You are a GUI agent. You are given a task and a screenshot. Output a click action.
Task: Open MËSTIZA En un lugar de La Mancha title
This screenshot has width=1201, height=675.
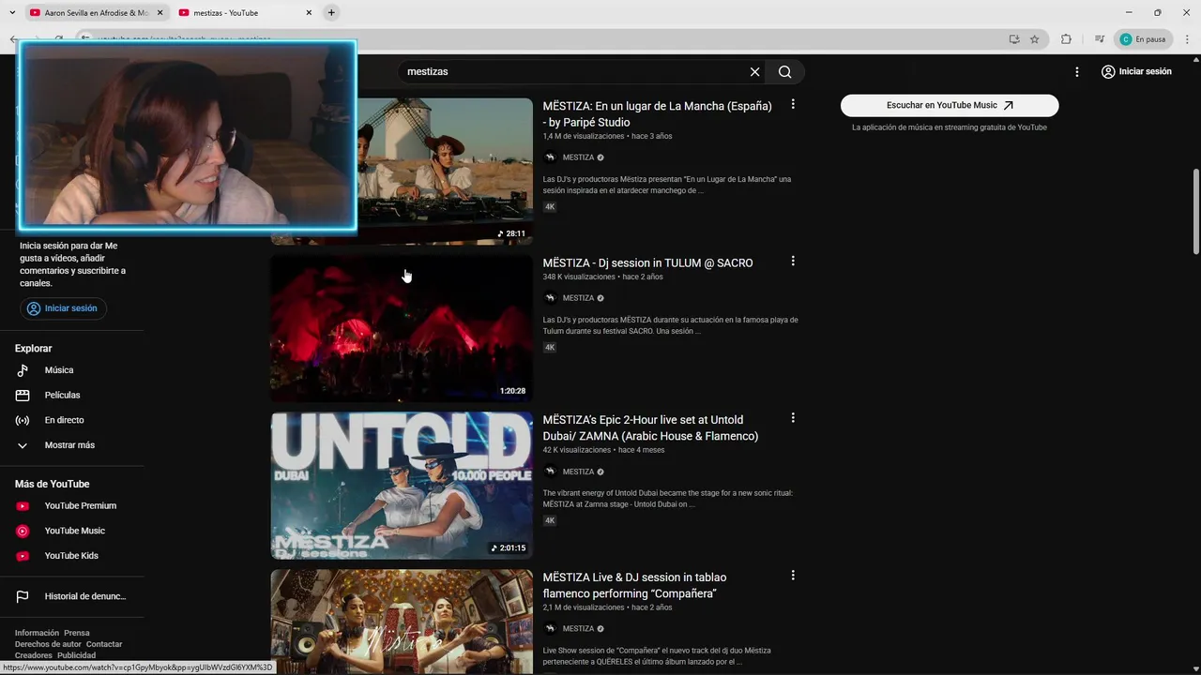(657, 114)
